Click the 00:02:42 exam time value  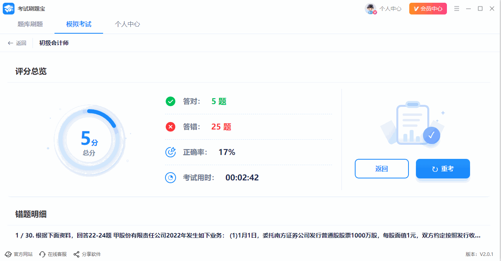(242, 178)
